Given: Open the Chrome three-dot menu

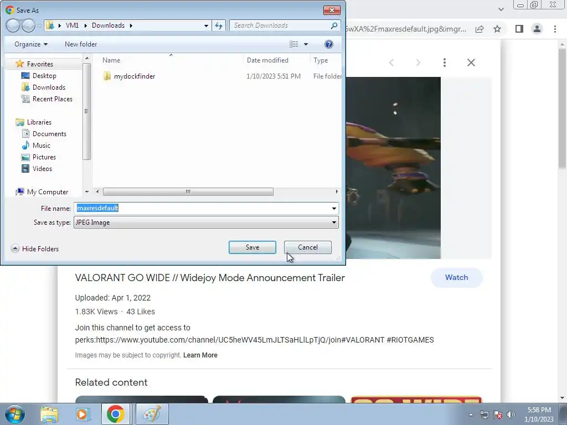Looking at the screenshot, I should (555, 29).
